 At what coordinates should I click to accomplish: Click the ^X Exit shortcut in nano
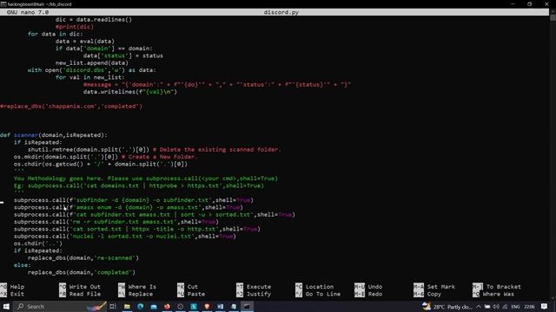[12, 294]
